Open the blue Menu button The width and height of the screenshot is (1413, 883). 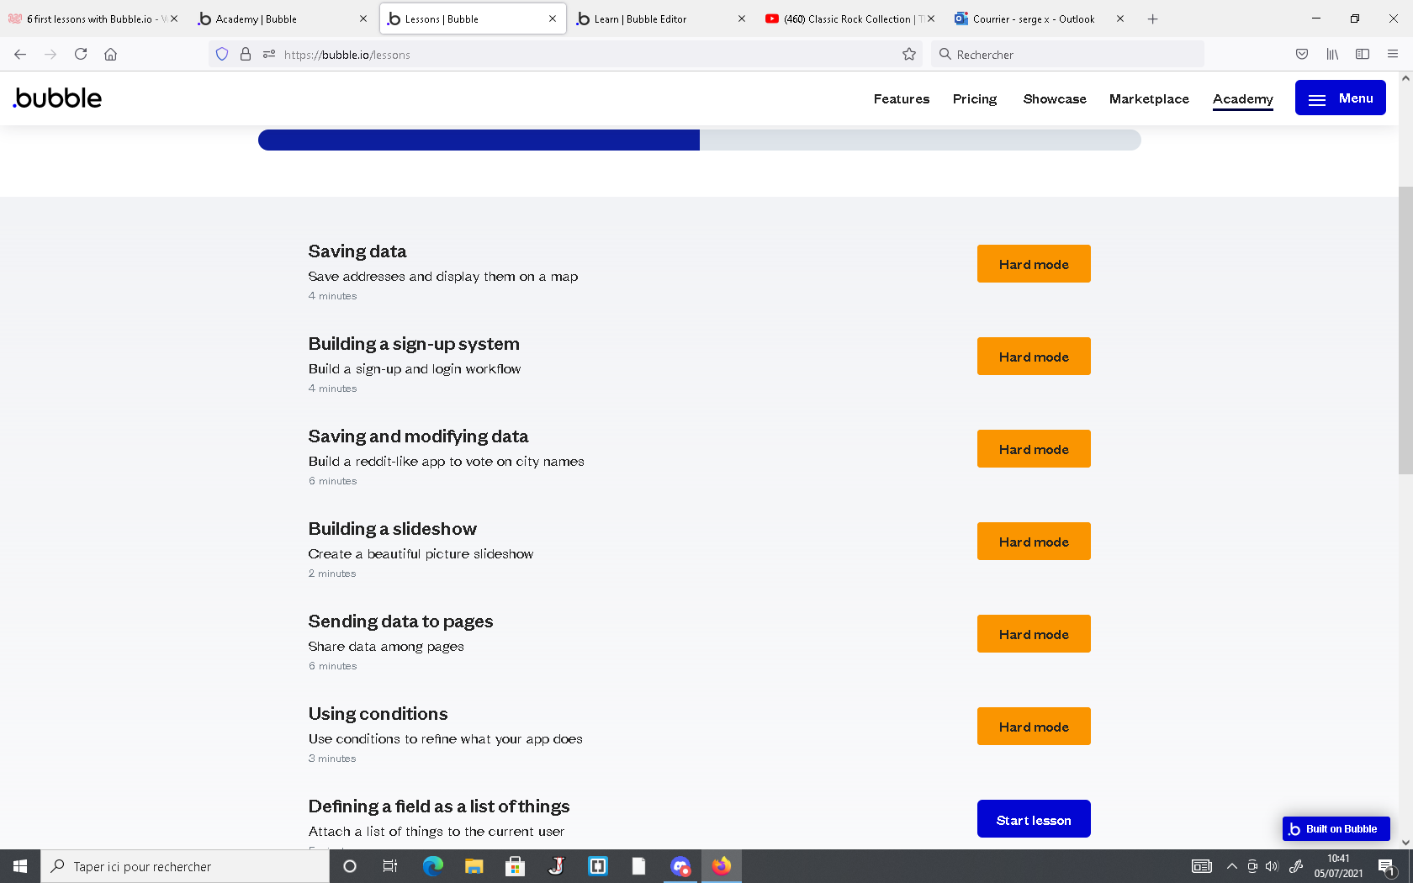1341,98
